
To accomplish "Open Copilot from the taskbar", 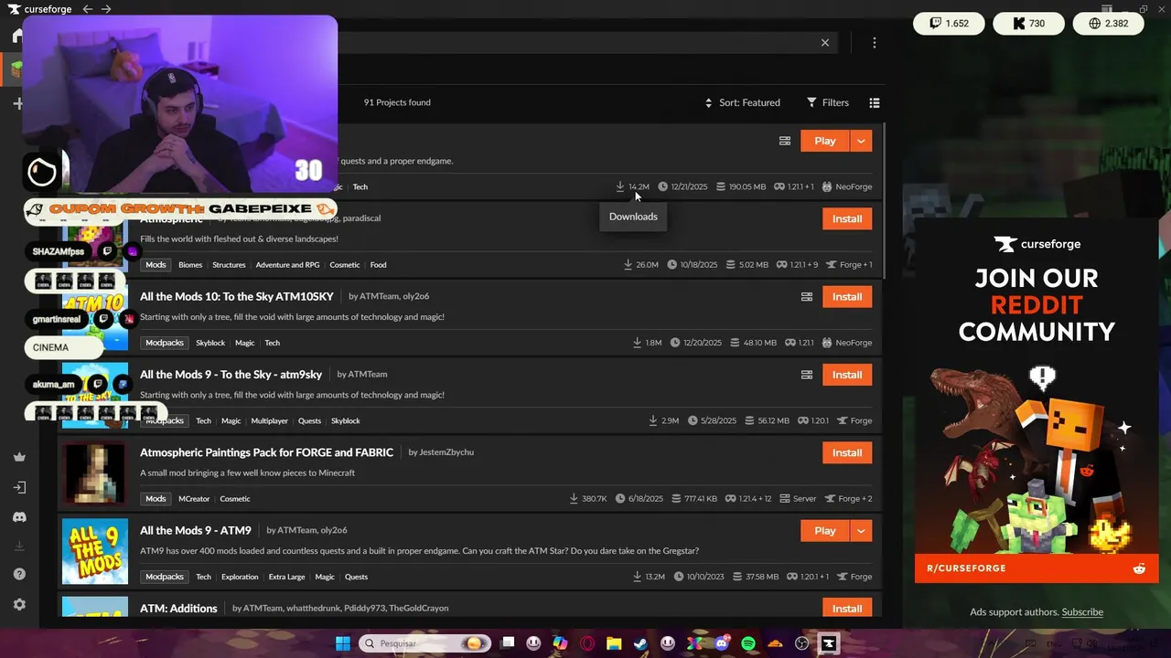I will click(559, 643).
